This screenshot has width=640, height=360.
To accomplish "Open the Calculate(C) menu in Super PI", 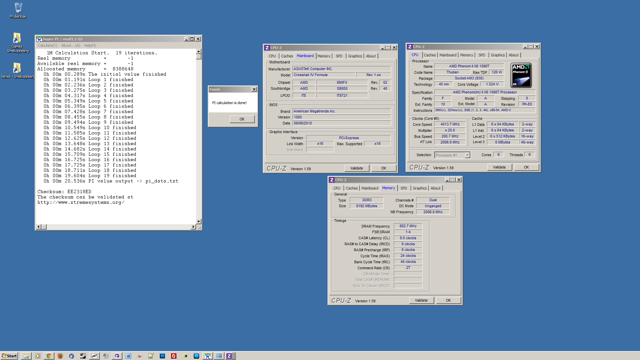I will click(x=47, y=45).
